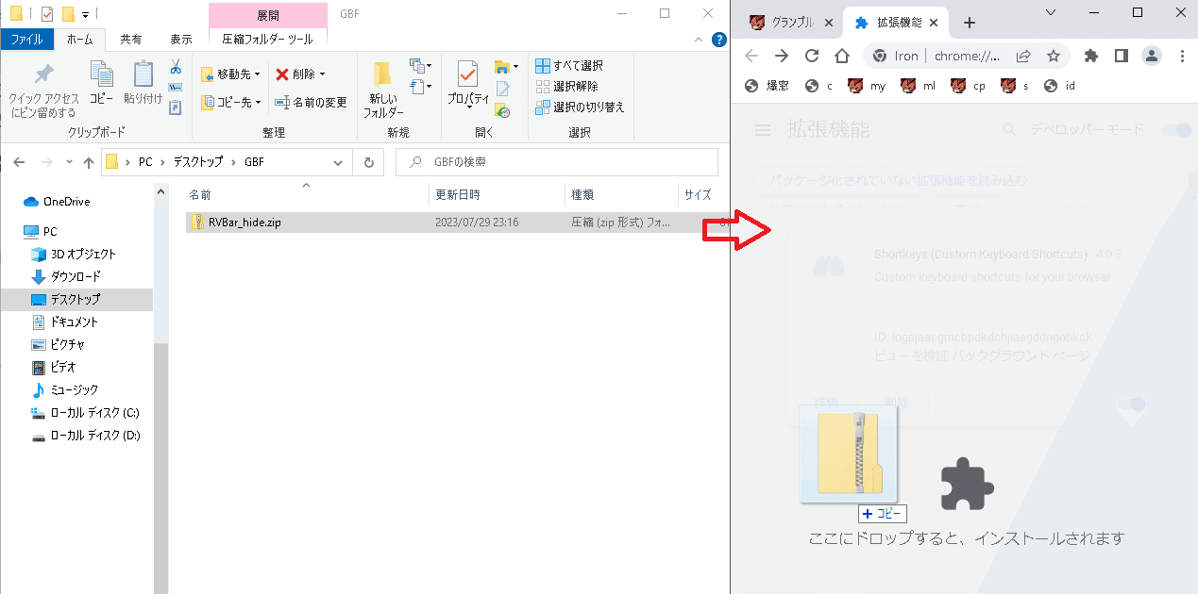Go back in Explorer navigation
Screen dimensions: 1198x594
pos(19,162)
